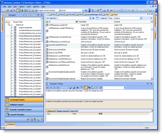Open the Leverage Expert

pyautogui.click(x=24, y=100)
